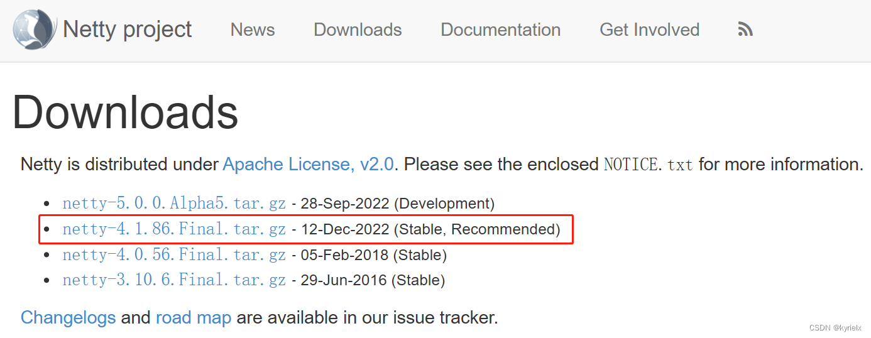
Task: Open the News menu item
Action: point(253,30)
